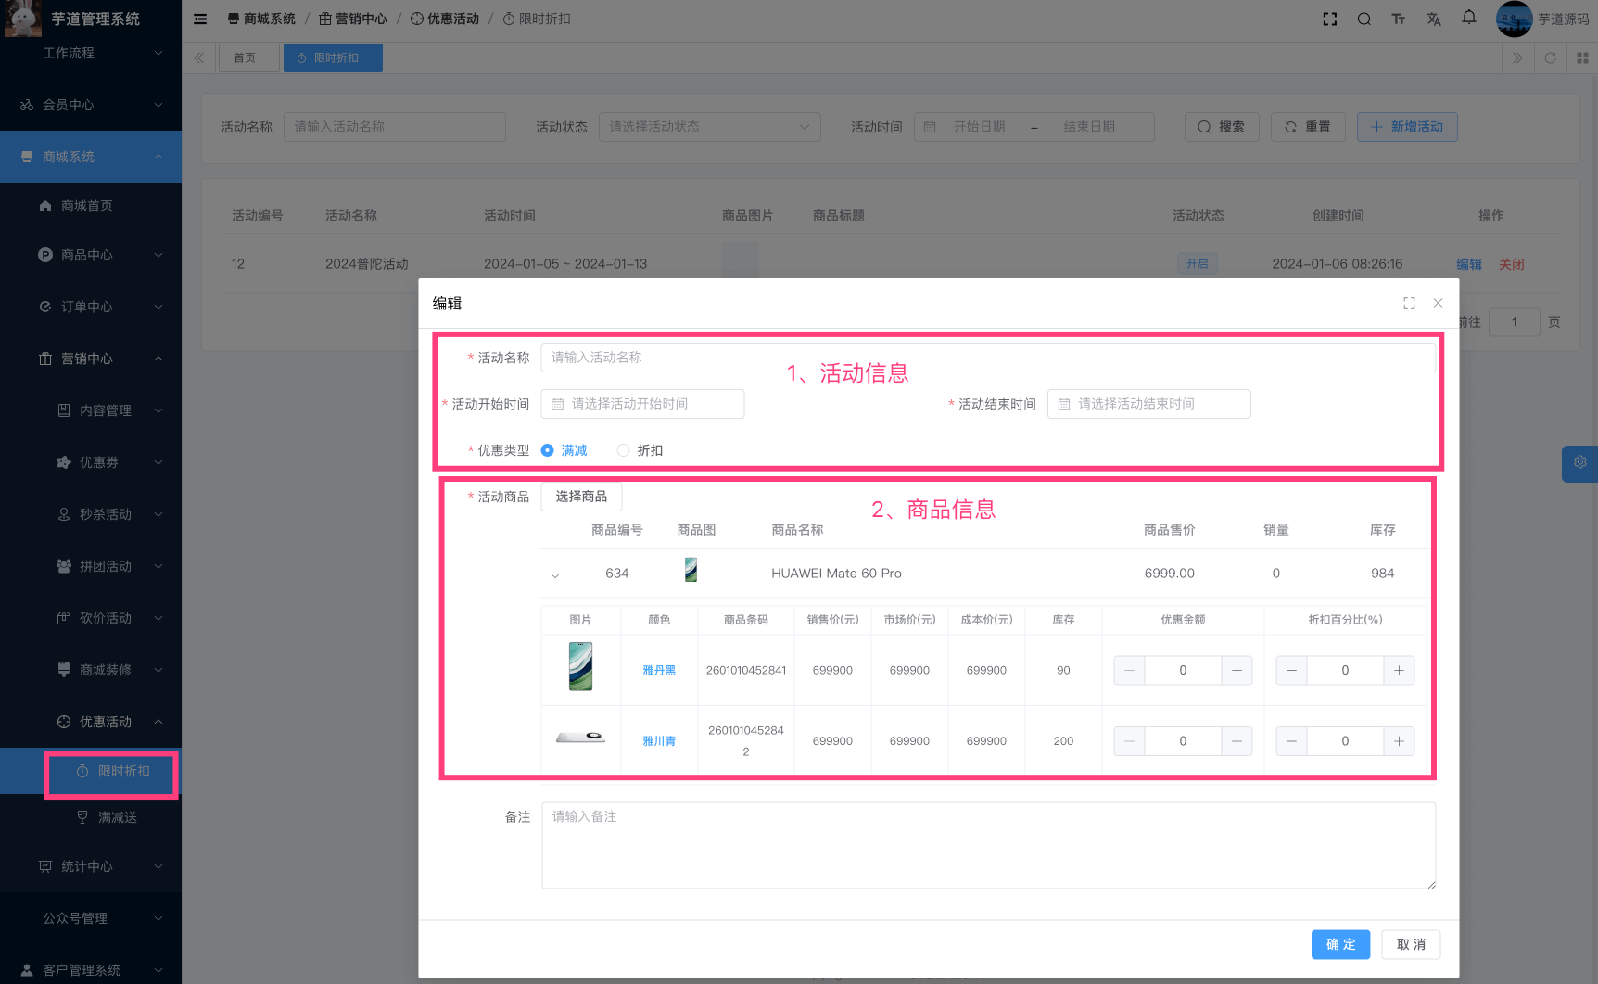Decrease 折扣百分比 for 雅川青 with minus
Image resolution: width=1598 pixels, height=984 pixels.
point(1291,741)
